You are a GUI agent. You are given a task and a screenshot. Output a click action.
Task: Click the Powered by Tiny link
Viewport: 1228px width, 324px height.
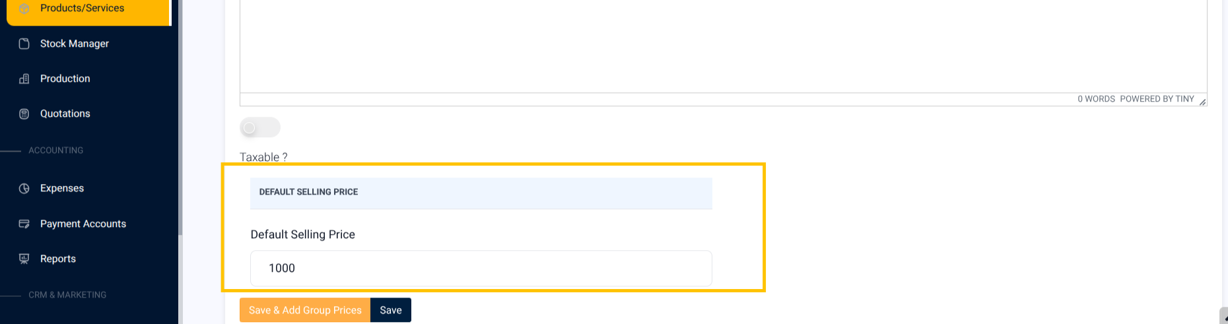[x=1157, y=99]
